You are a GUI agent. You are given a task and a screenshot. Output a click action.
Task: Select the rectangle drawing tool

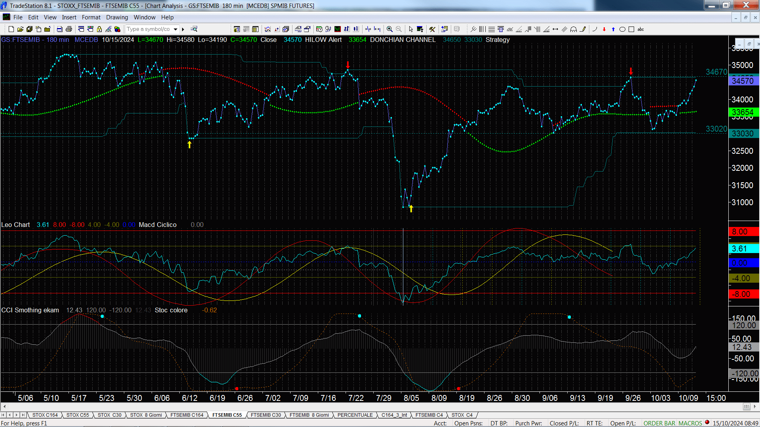point(631,29)
